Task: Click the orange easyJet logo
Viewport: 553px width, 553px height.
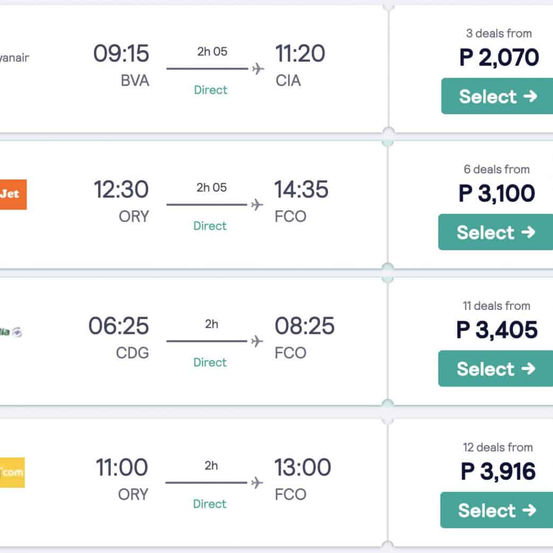Action: (x=13, y=194)
